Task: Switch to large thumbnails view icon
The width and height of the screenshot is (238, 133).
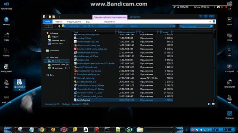Action: [x=213, y=104]
